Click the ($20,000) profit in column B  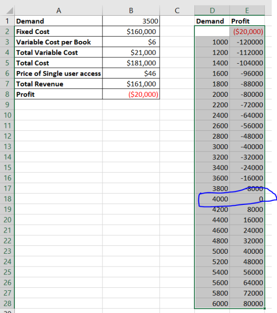pyautogui.click(x=131, y=94)
